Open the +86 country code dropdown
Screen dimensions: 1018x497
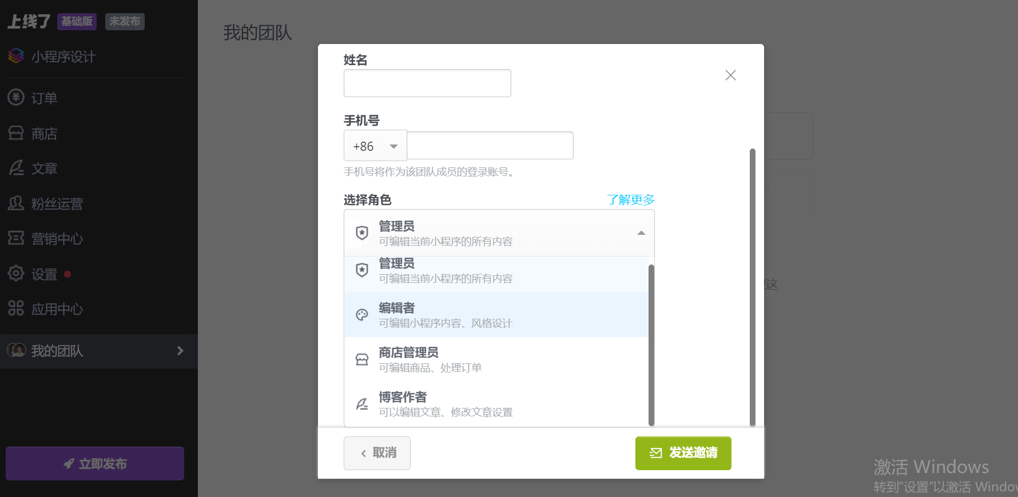click(375, 146)
